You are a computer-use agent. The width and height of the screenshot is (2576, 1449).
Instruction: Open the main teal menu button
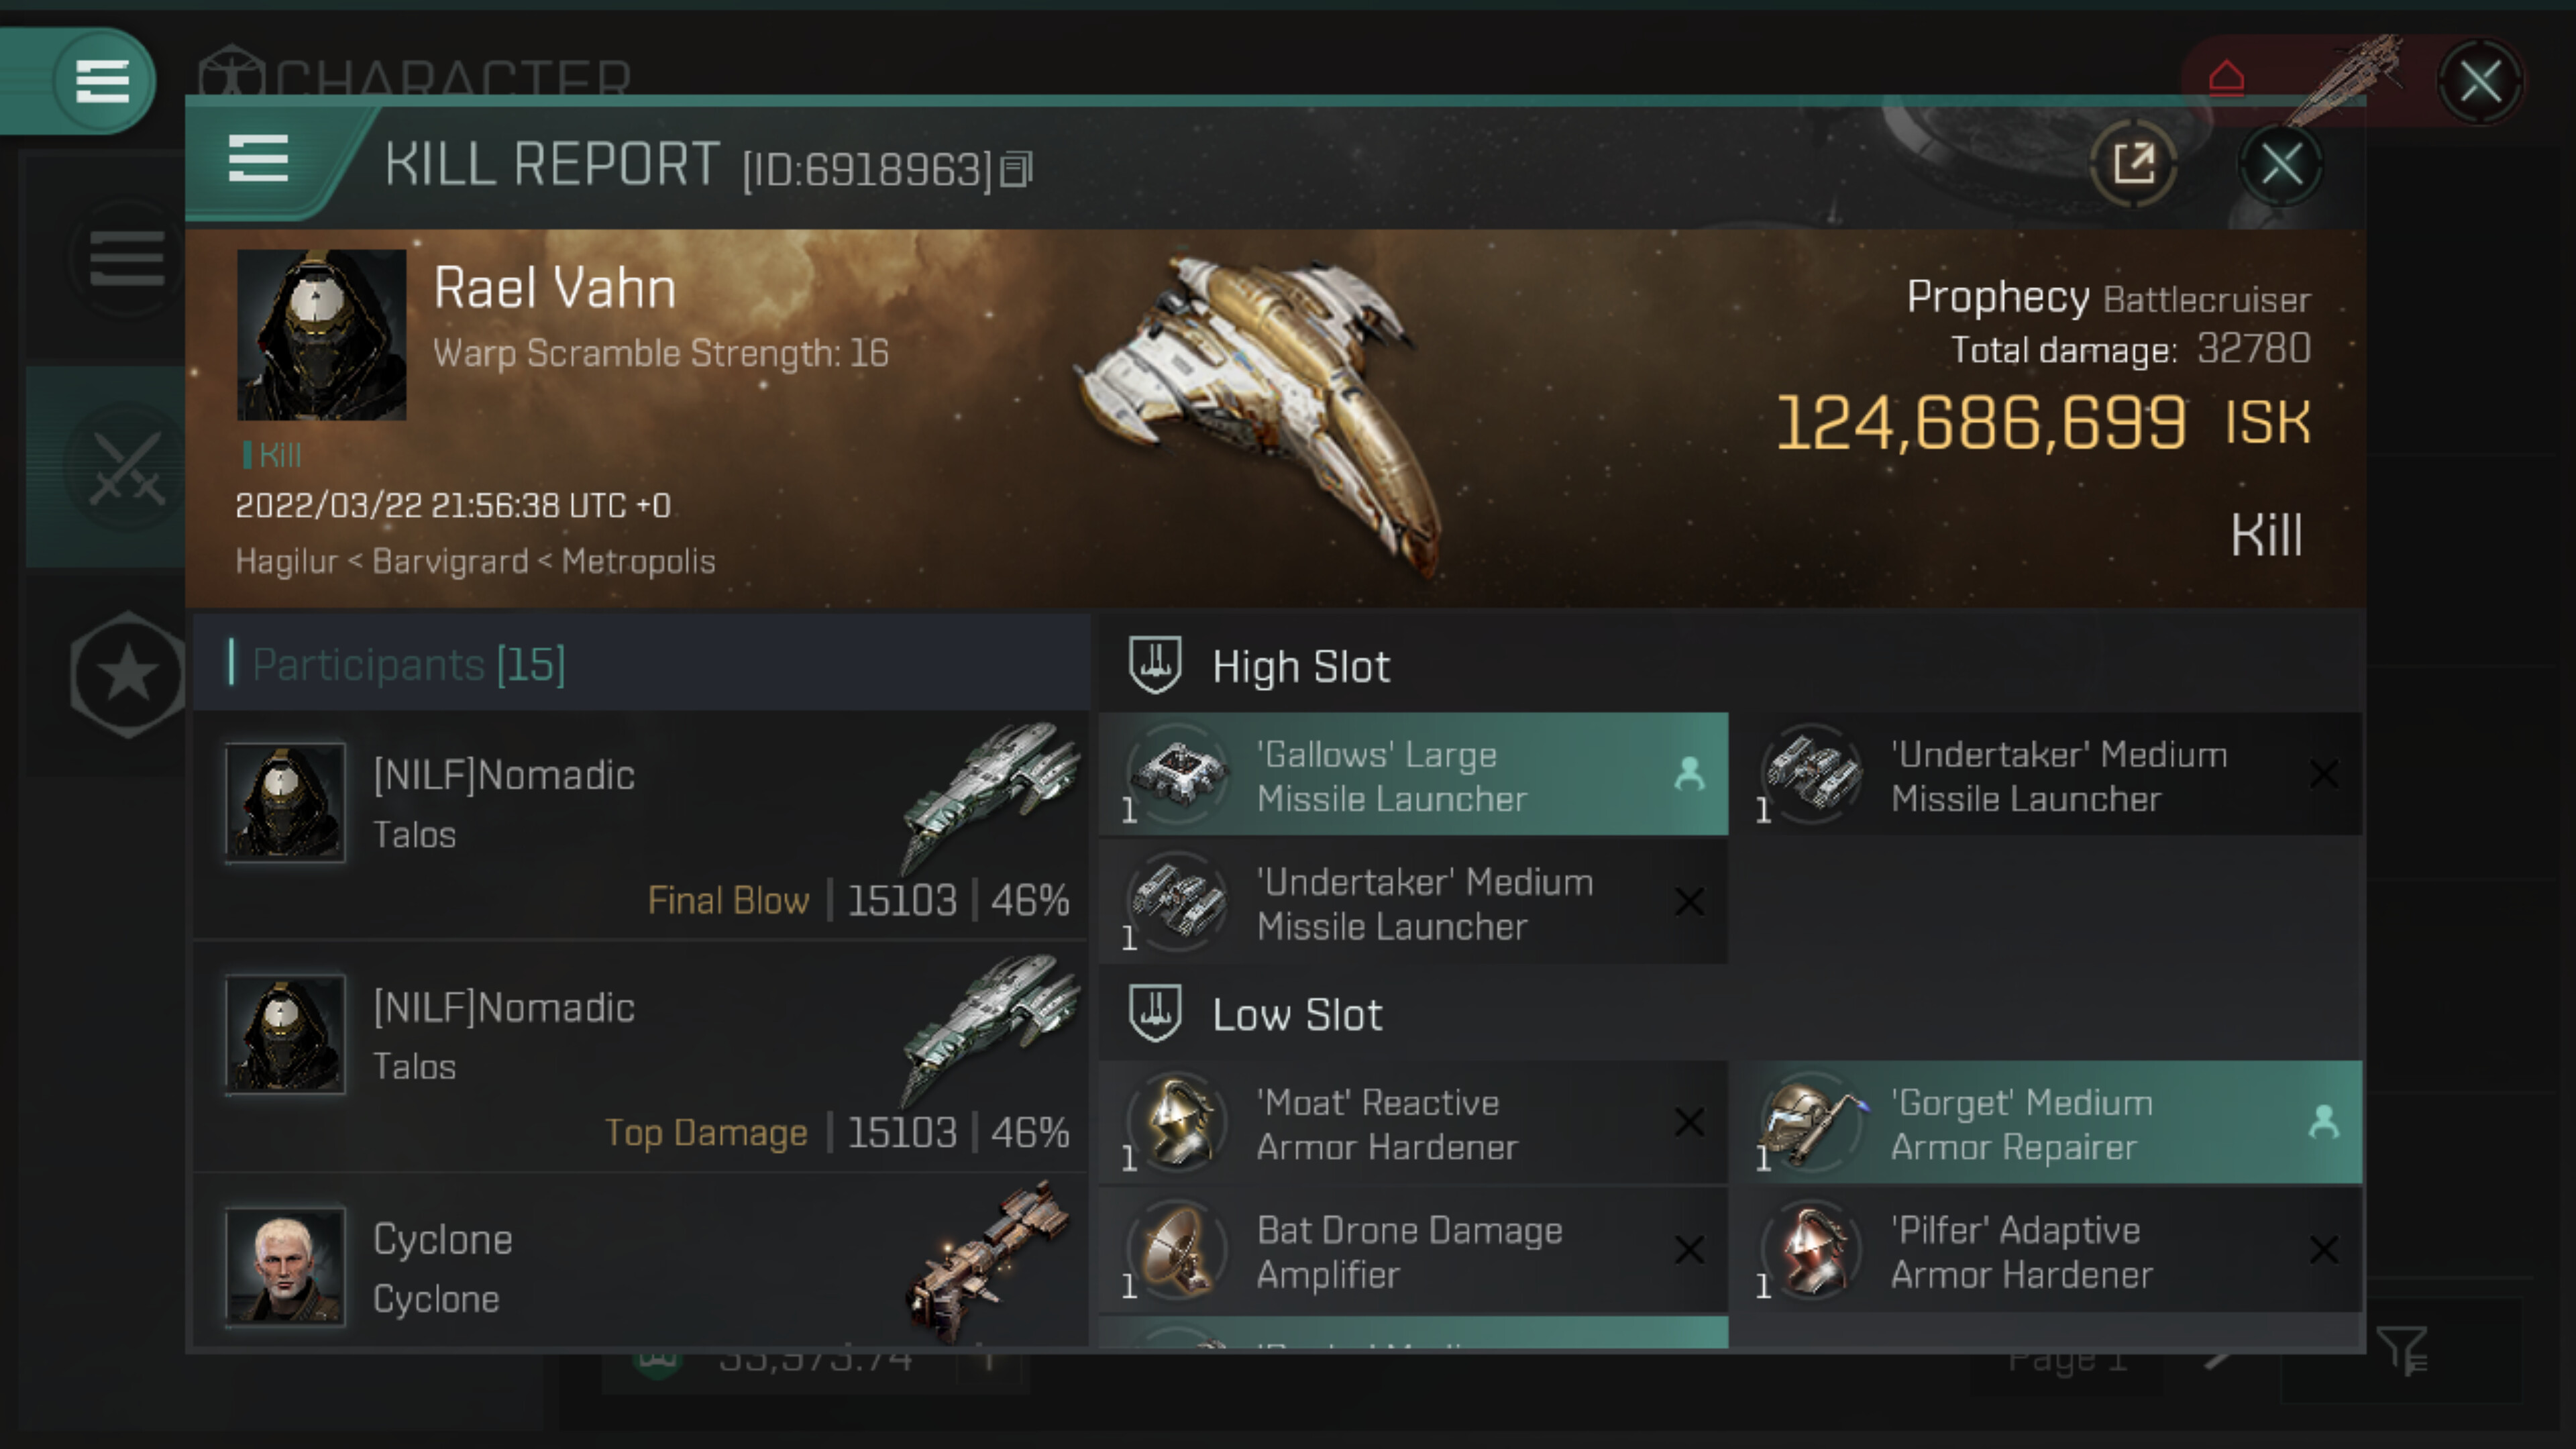(101, 80)
